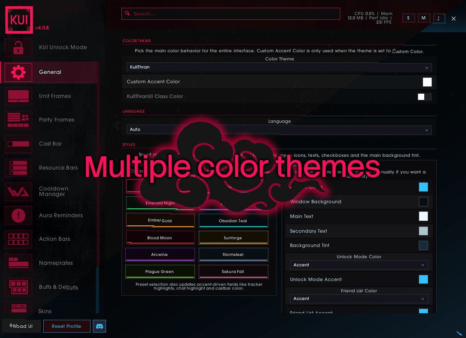The width and height of the screenshot is (466, 338).
Task: Click the window resize grip corner icon
Action: pos(459,333)
